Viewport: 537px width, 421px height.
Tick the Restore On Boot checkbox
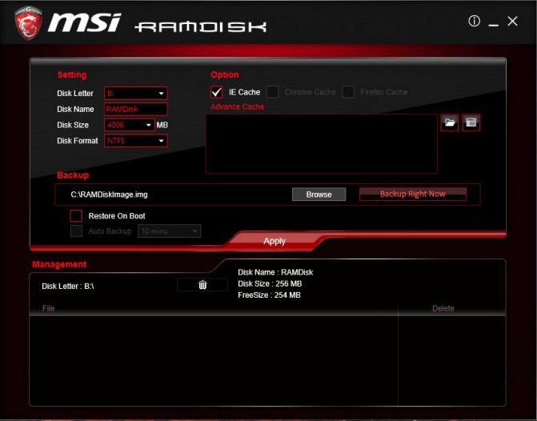(76, 216)
